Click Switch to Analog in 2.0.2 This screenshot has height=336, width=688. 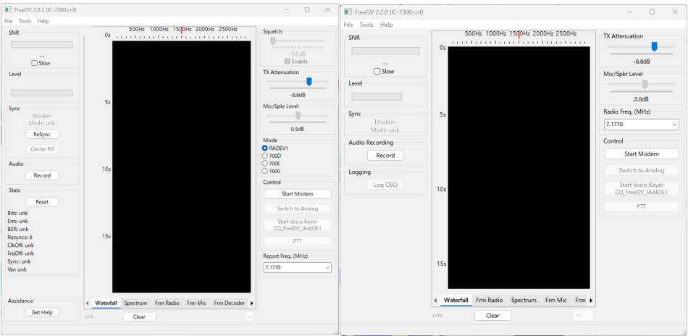(x=298, y=209)
